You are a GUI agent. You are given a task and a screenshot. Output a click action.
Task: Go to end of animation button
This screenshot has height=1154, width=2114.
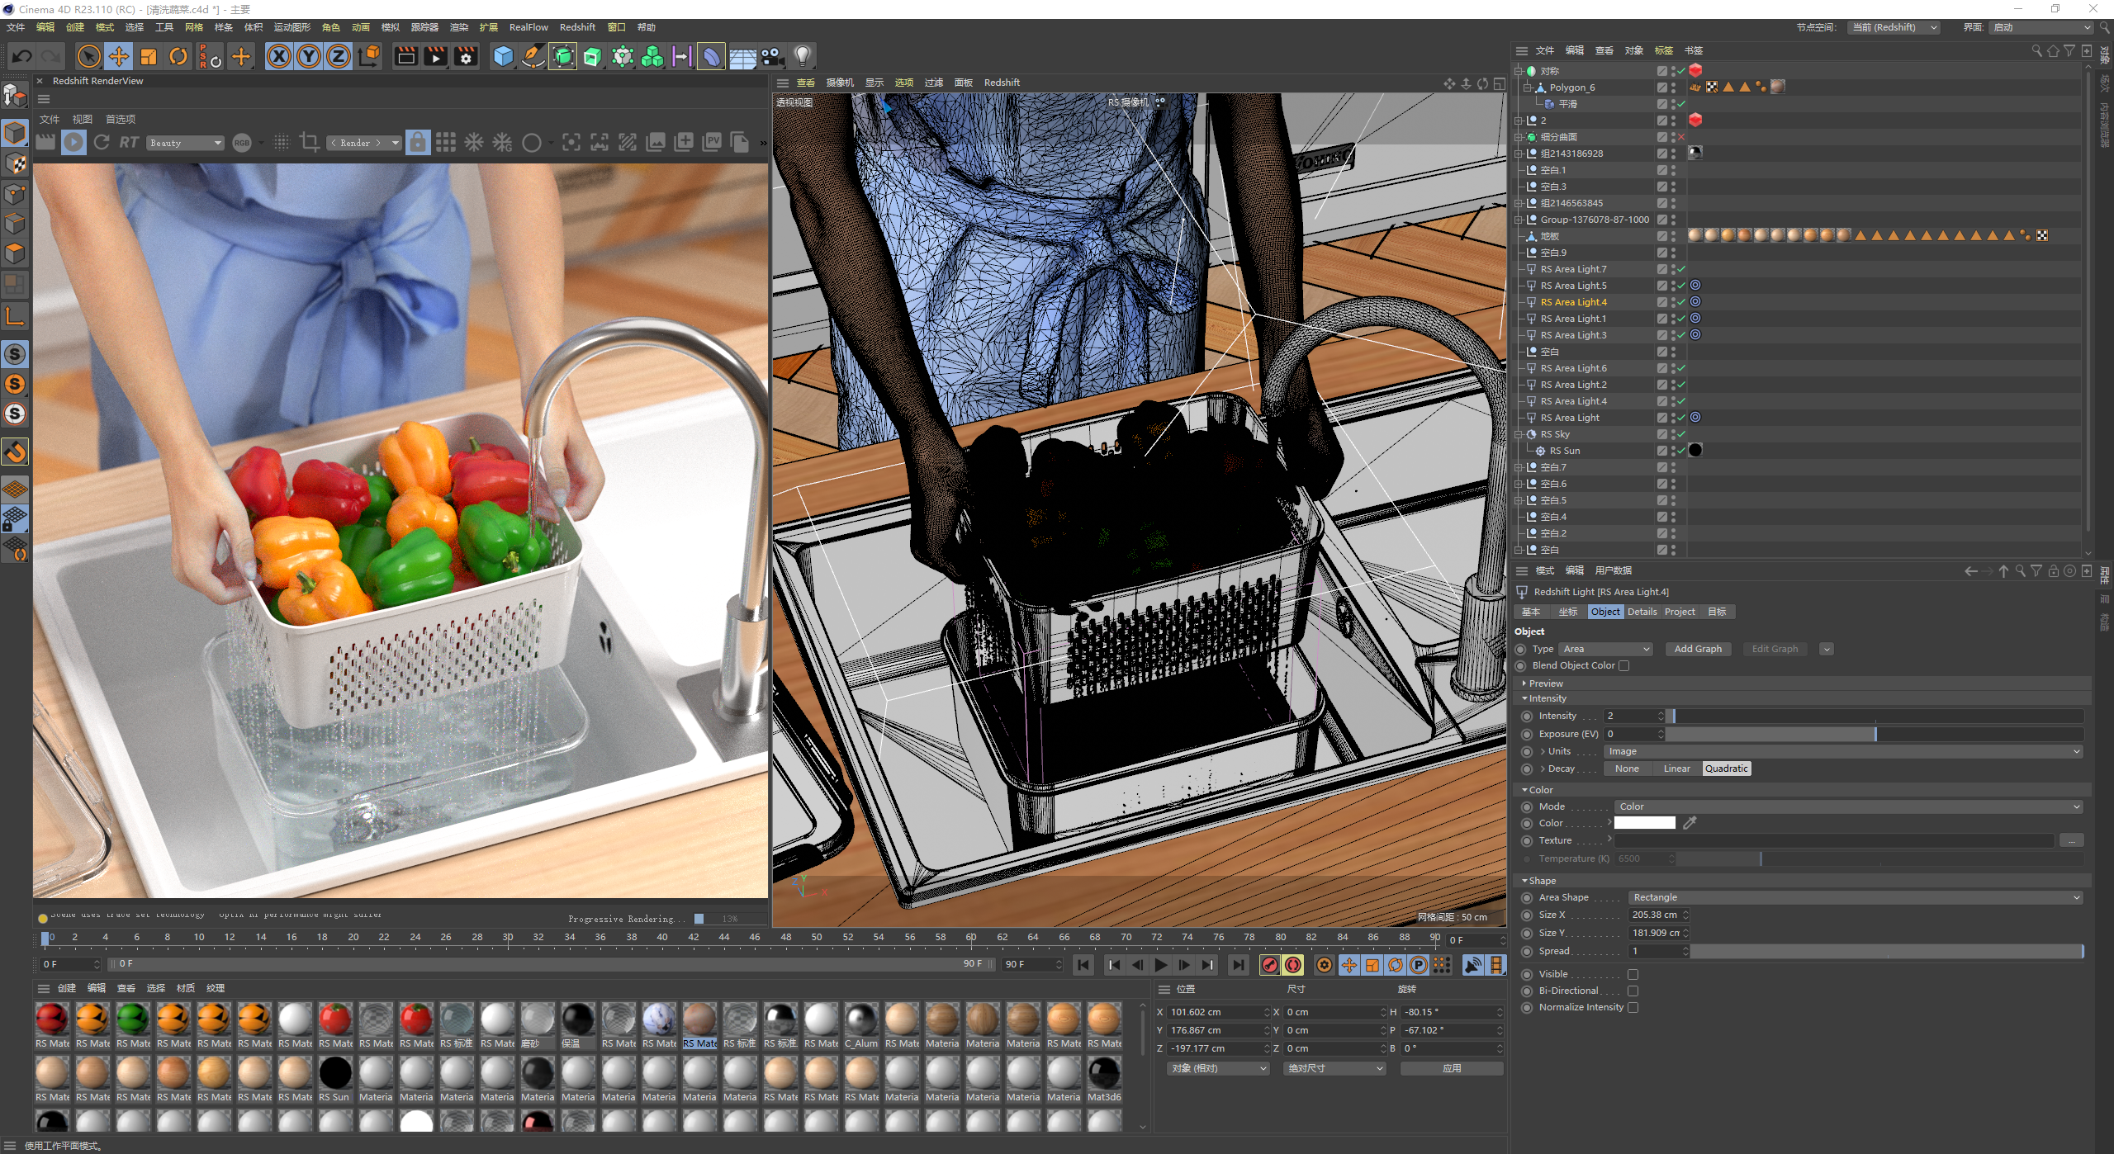coord(1237,964)
